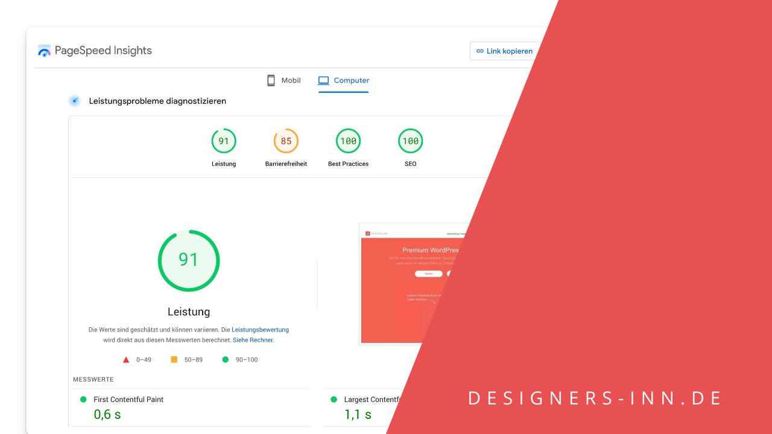Switch to the Mobil tab

pos(283,80)
